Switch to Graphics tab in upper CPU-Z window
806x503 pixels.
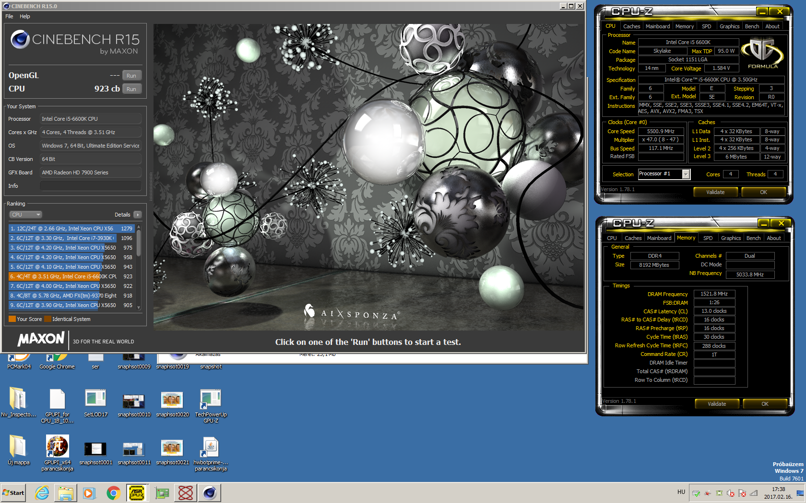[729, 26]
